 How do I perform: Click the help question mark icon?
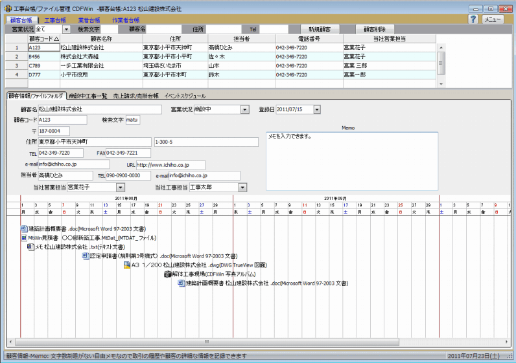point(473,20)
